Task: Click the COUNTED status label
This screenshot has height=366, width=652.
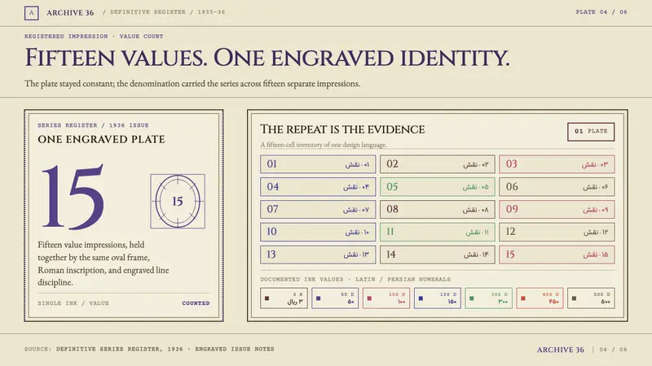Action: [196, 303]
